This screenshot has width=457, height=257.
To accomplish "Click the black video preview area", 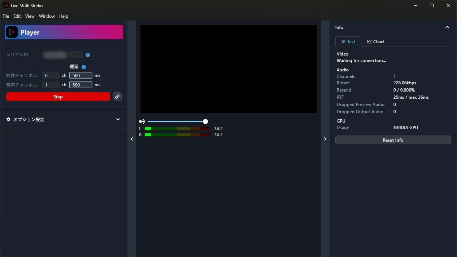I will pyautogui.click(x=229, y=69).
